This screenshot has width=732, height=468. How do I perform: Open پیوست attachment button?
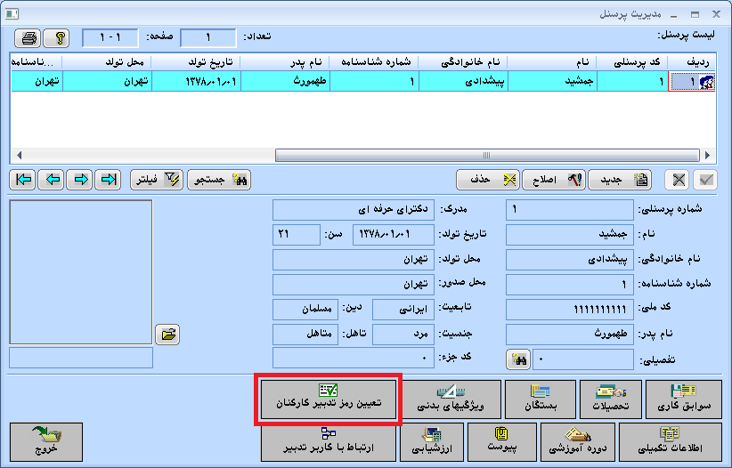[x=502, y=442]
